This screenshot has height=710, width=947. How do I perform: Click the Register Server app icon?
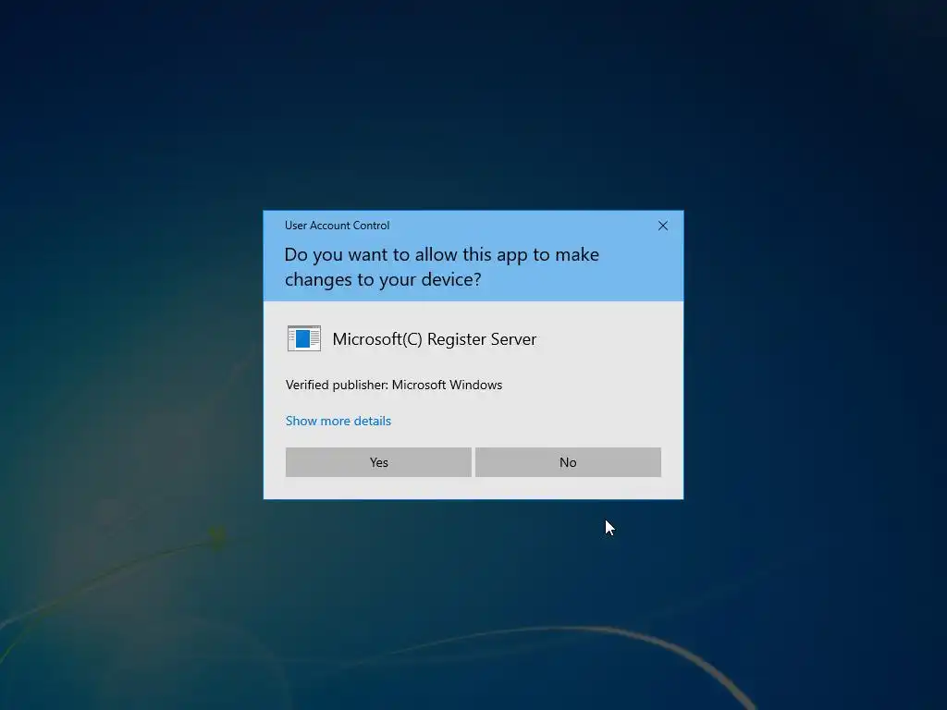303,338
